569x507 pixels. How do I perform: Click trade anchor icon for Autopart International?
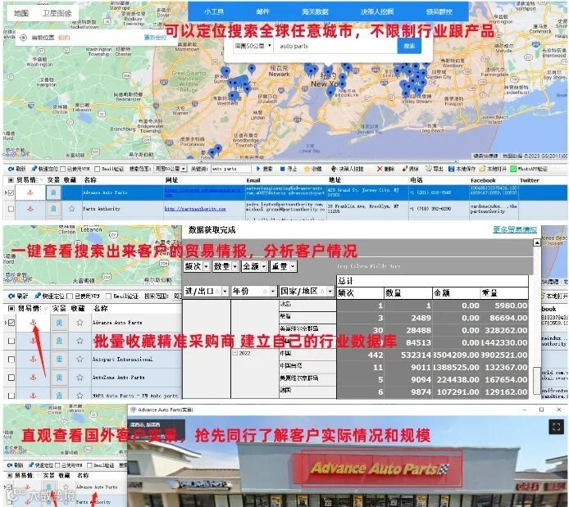tap(33, 359)
